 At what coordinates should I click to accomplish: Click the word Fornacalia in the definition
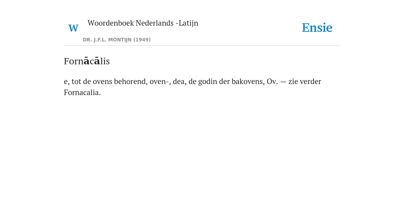(82, 92)
